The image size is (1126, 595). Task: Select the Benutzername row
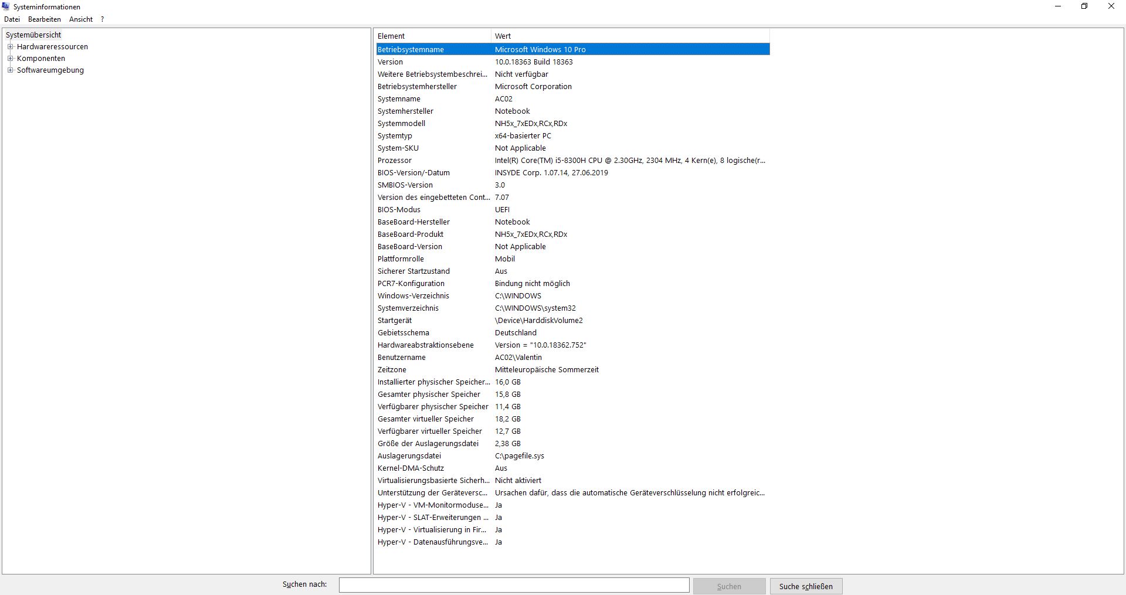[573, 358]
